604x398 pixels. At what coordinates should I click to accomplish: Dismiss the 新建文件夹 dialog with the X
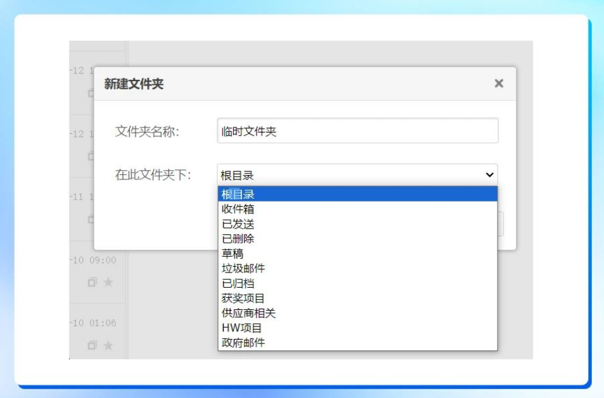tap(500, 83)
